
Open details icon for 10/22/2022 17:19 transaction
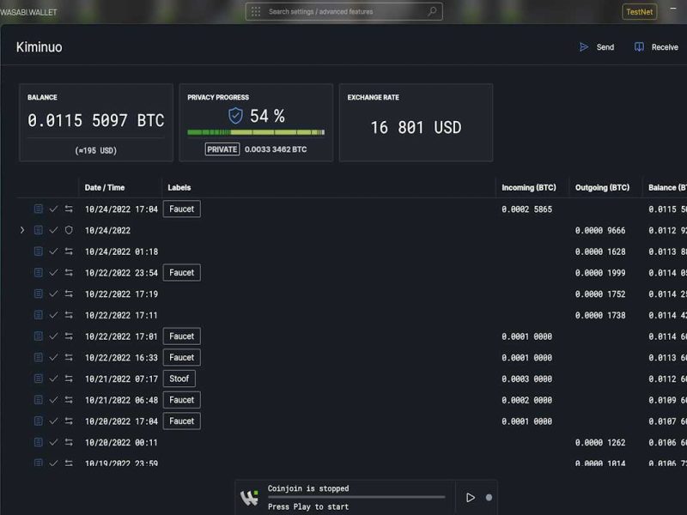pyautogui.click(x=39, y=294)
